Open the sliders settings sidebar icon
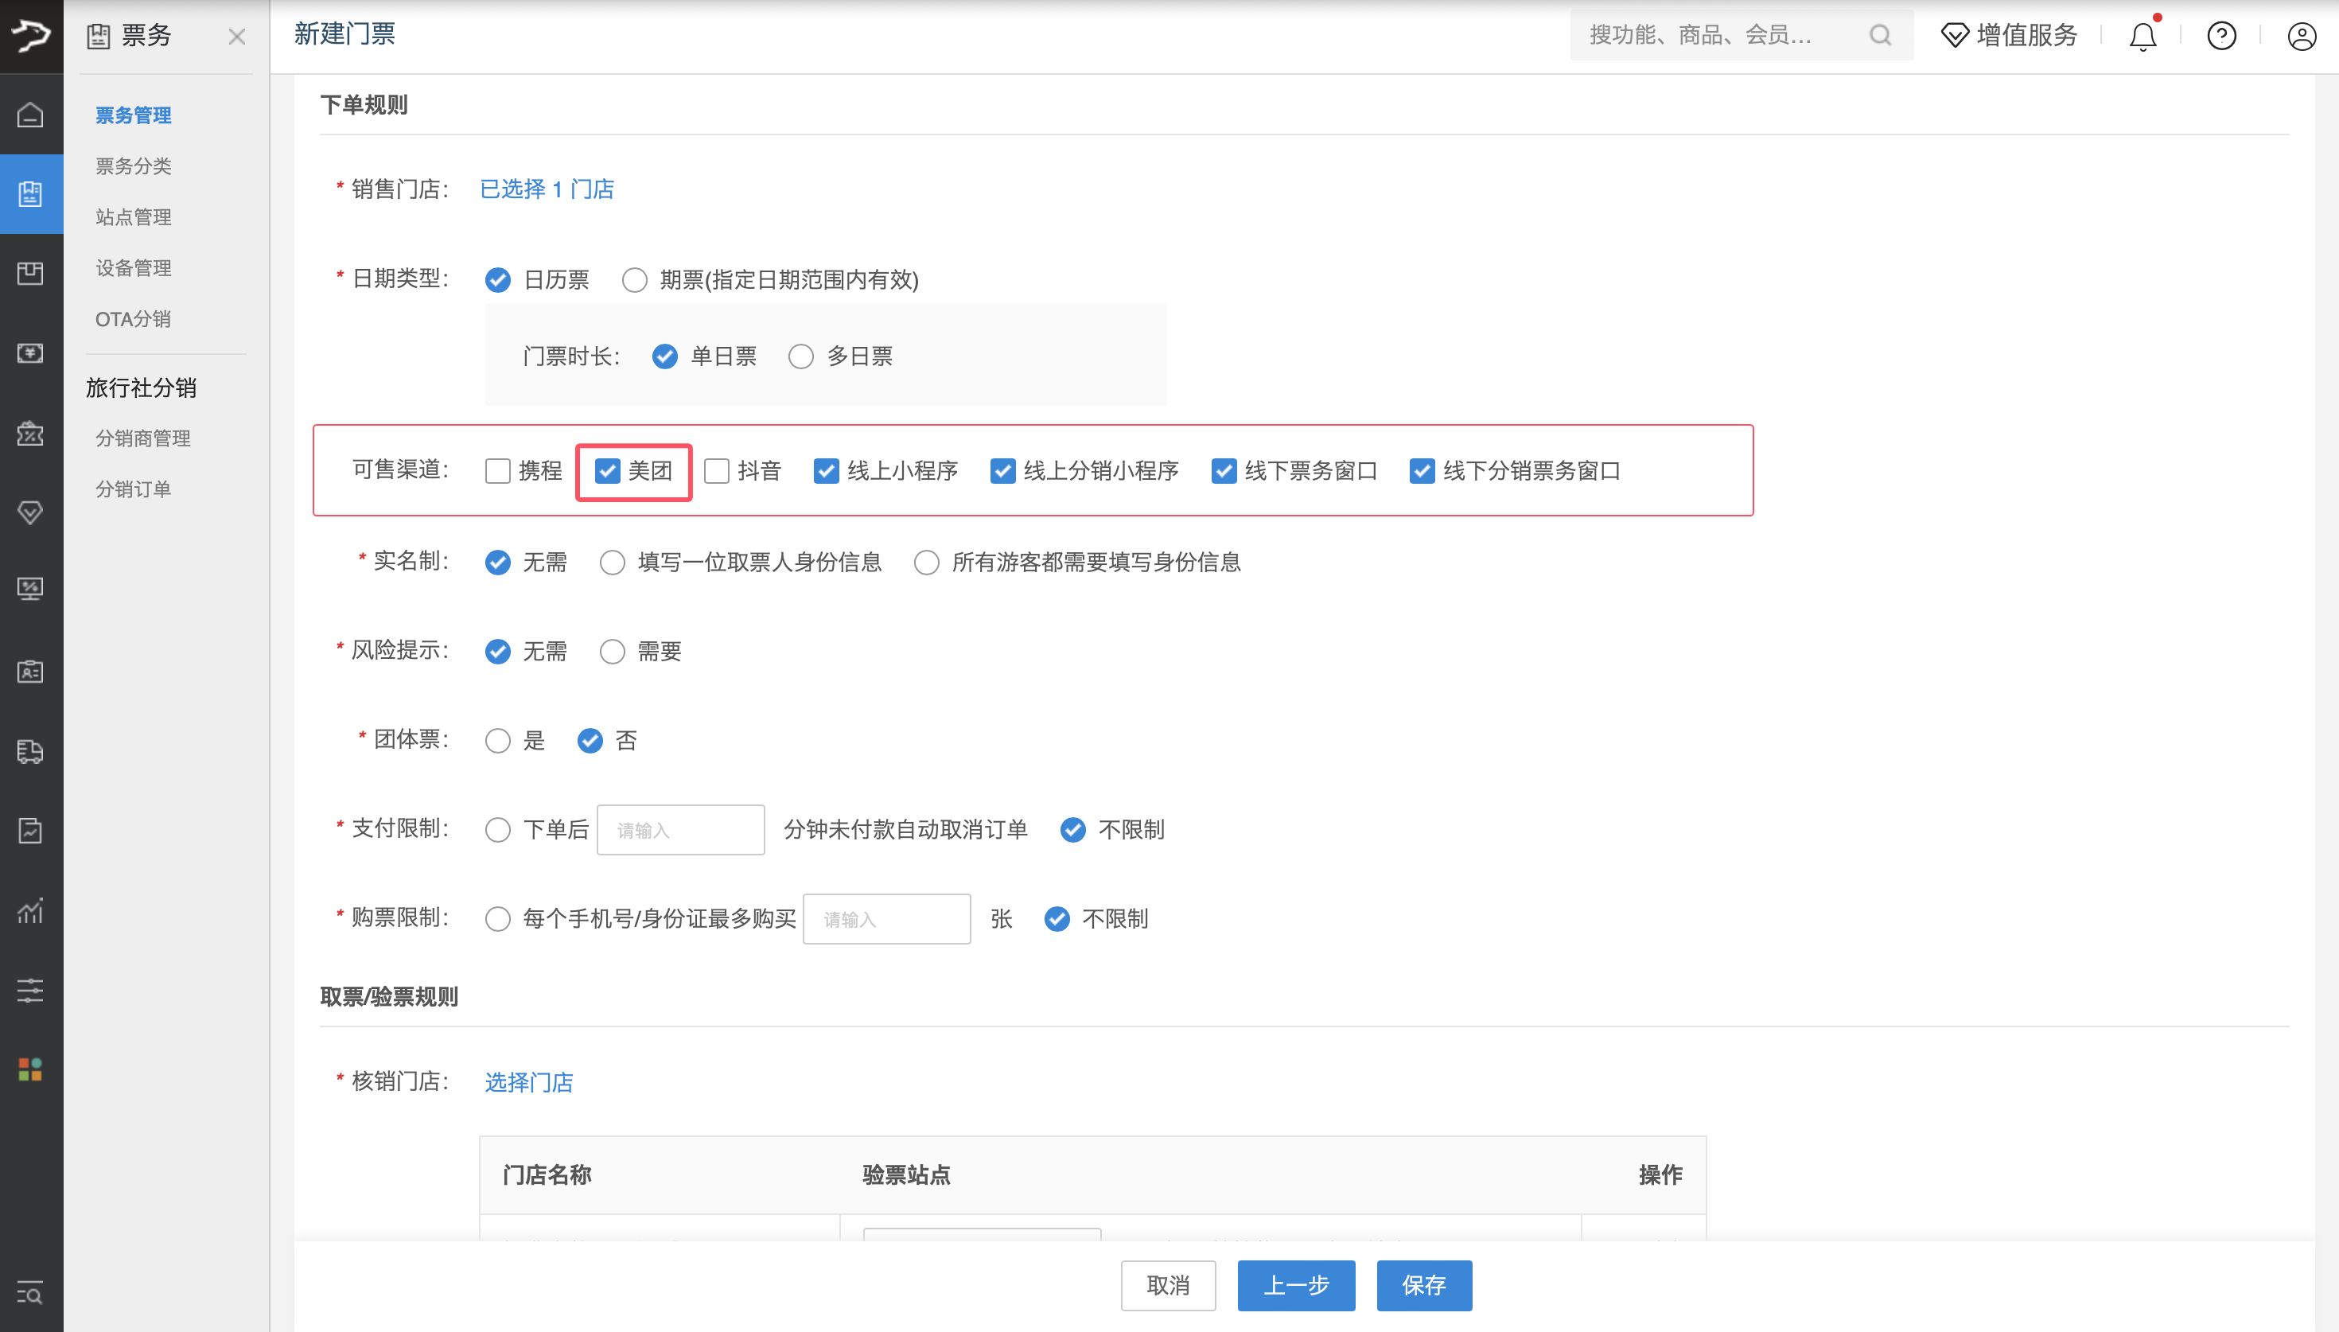 point(30,990)
